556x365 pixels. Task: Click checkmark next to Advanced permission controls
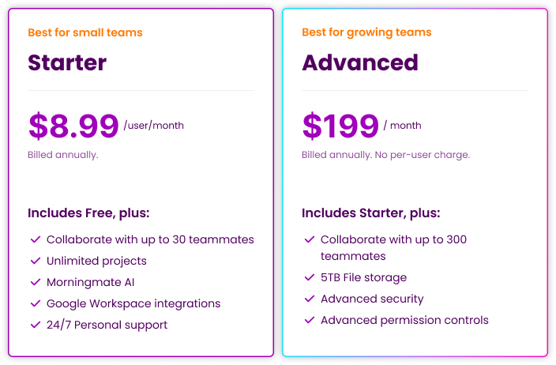point(309,321)
